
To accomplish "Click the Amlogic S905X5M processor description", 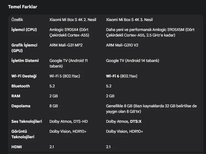I will [x=150, y=32].
